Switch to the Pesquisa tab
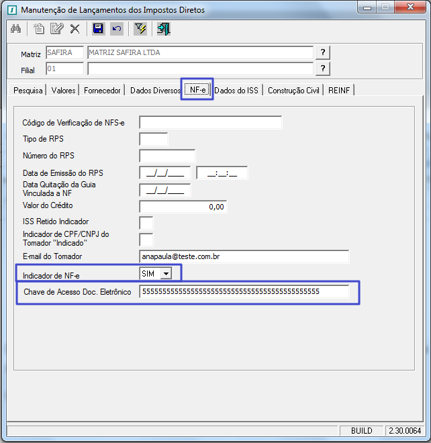Viewport: 431px width, 443px height. [28, 91]
